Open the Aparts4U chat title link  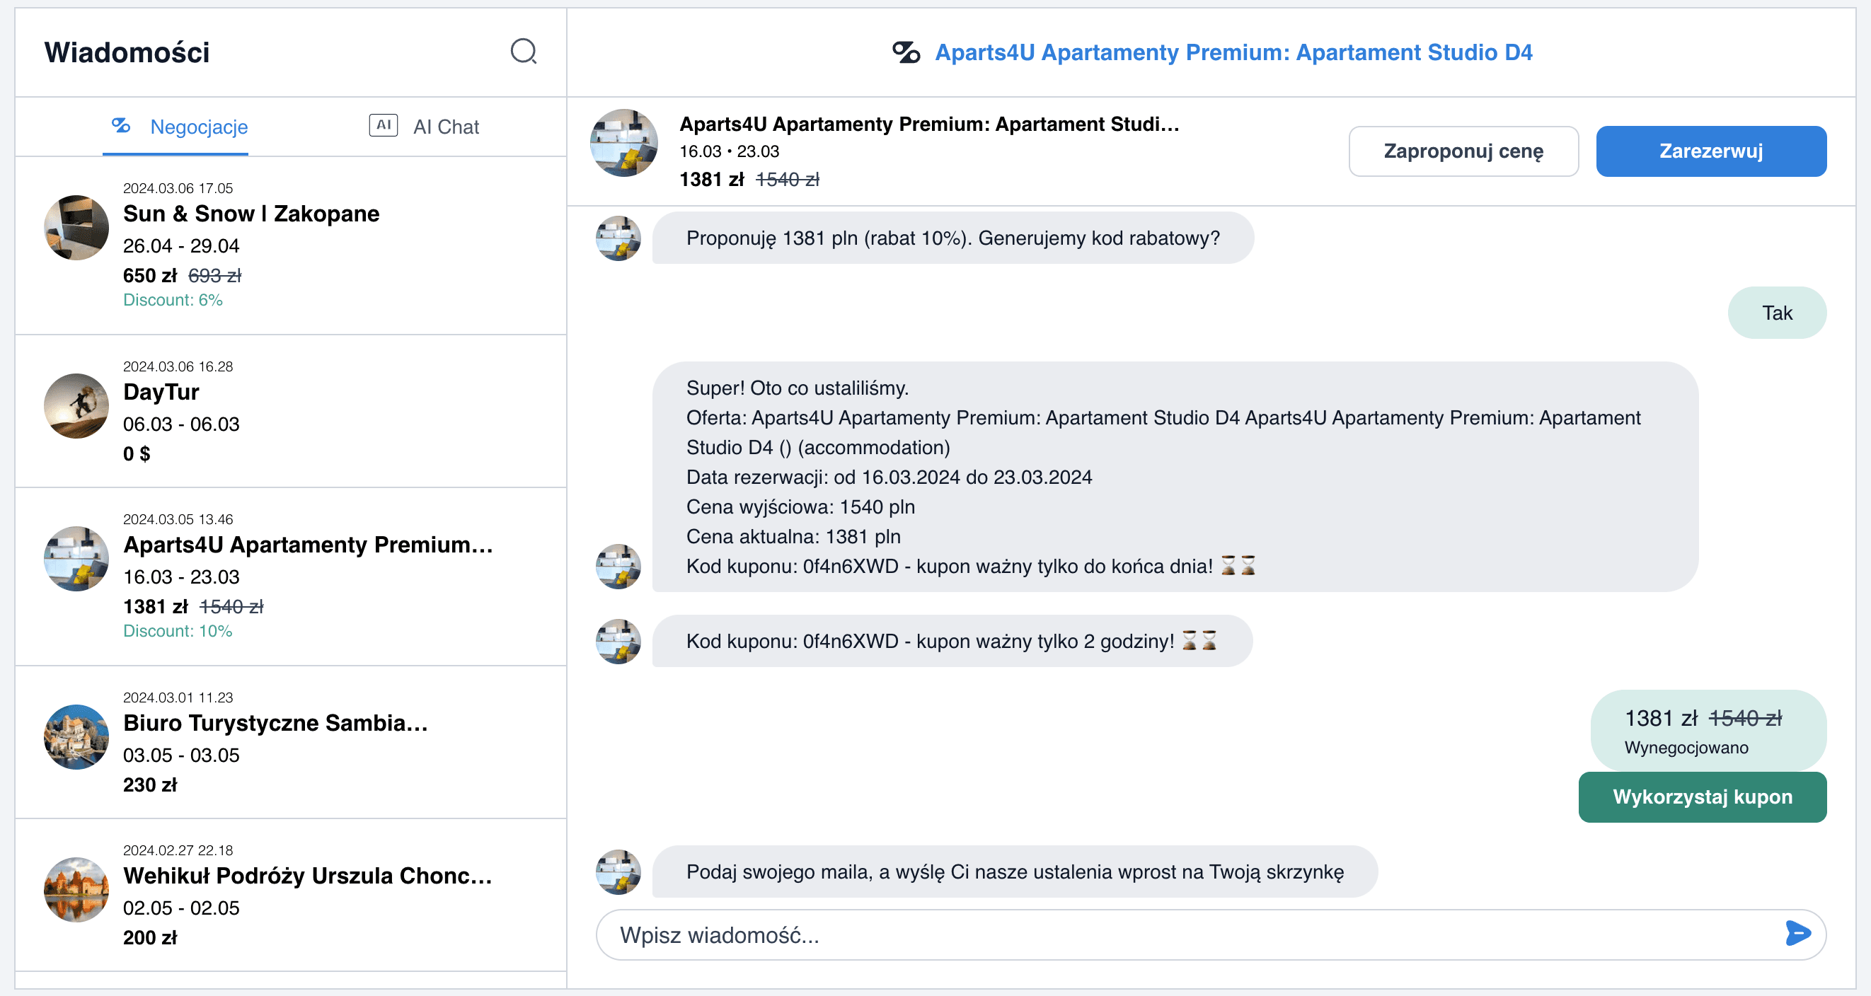click(1233, 52)
